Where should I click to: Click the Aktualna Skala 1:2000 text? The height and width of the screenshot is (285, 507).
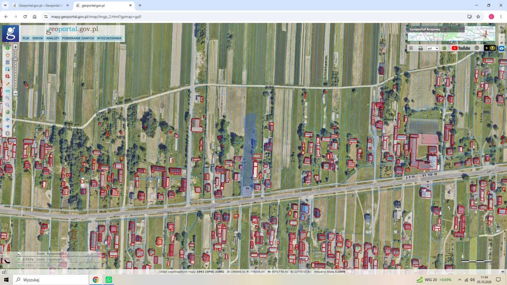(330, 272)
